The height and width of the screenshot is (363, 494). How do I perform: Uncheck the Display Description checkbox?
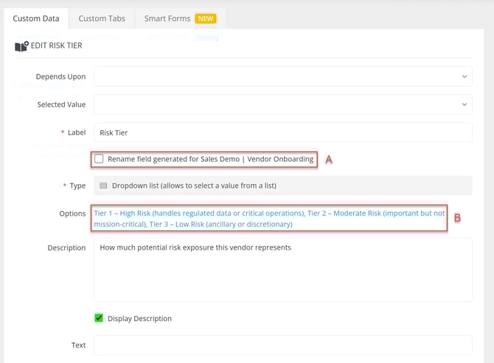pos(100,318)
